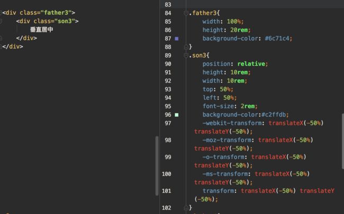Image resolution: width=344 pixels, height=214 pixels.
Task: Click the 'top: 50%;' declaration
Action: 218,89
